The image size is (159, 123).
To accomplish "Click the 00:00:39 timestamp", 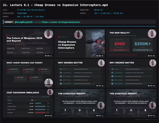I will (x=100, y=56).
